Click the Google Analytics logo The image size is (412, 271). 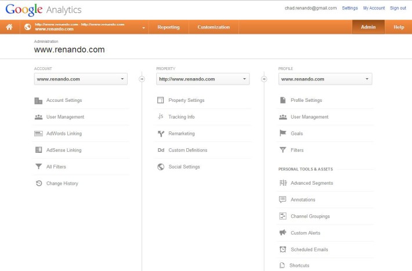[x=44, y=10]
